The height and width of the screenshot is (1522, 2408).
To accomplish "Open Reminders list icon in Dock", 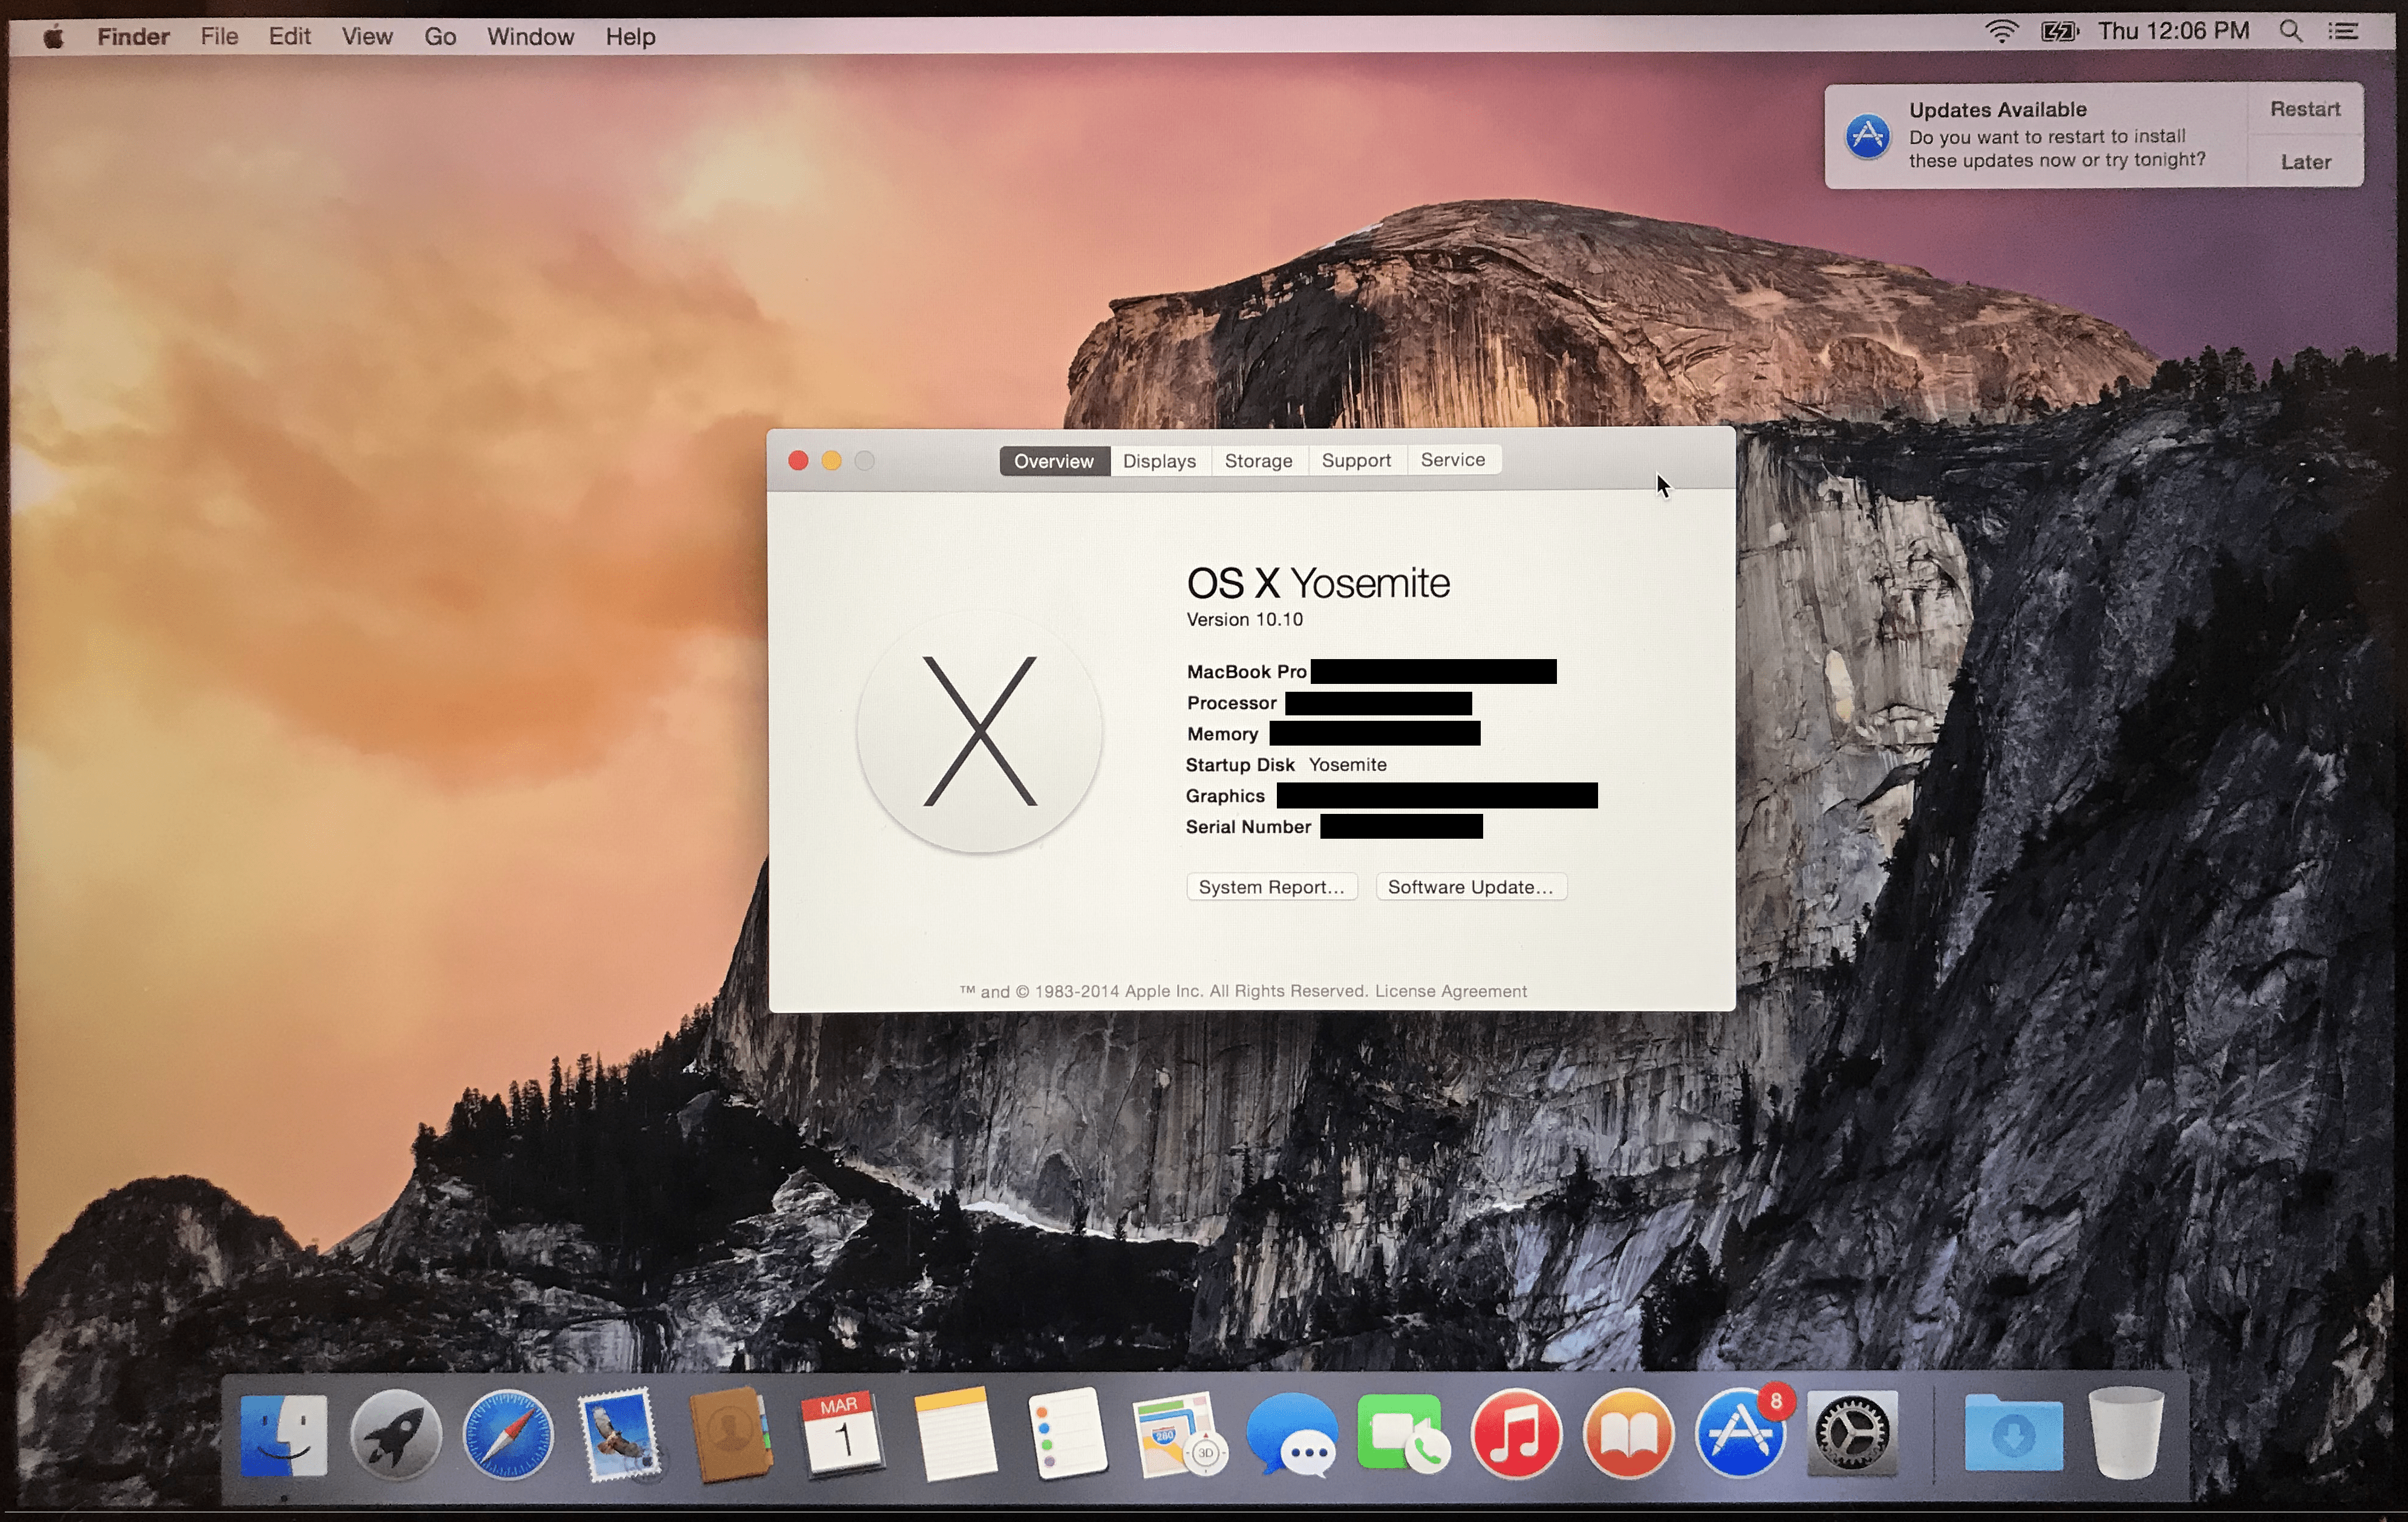I will click(1067, 1435).
